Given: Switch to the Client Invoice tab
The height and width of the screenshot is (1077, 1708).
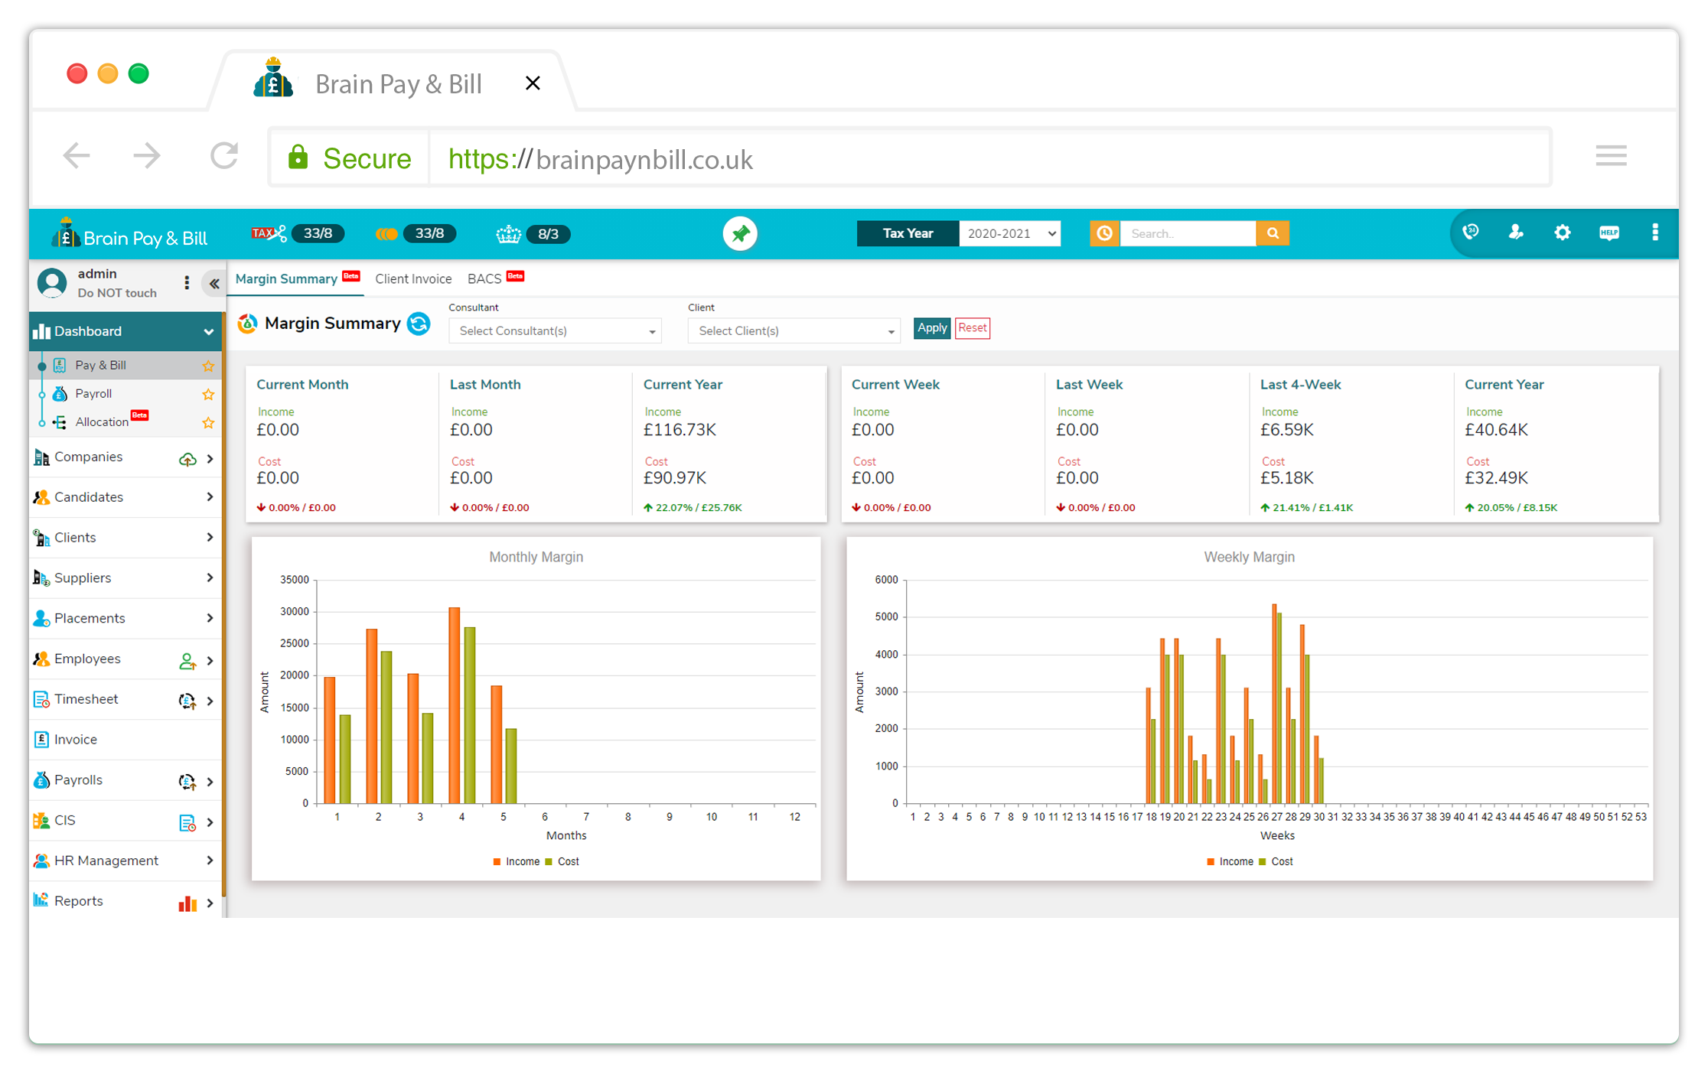Looking at the screenshot, I should pyautogui.click(x=413, y=278).
